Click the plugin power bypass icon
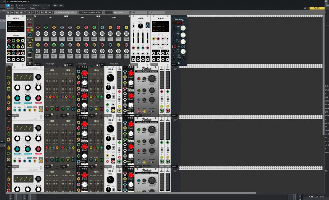 click(x=8, y=5)
